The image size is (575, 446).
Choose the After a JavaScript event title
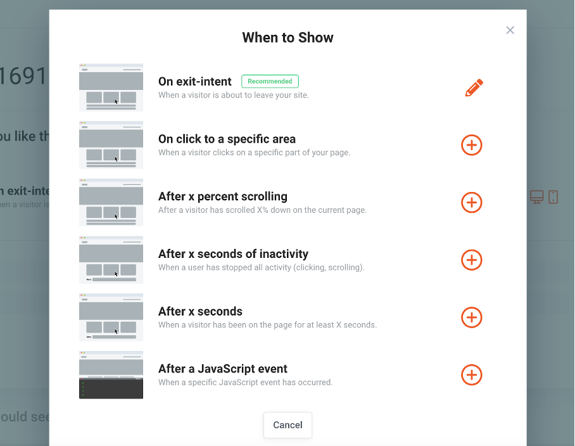click(223, 369)
